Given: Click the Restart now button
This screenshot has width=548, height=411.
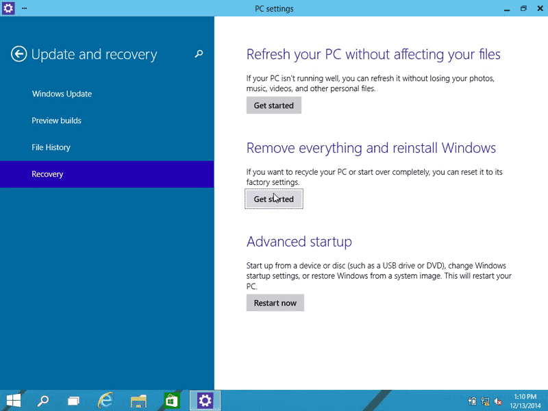Looking at the screenshot, I should [275, 303].
